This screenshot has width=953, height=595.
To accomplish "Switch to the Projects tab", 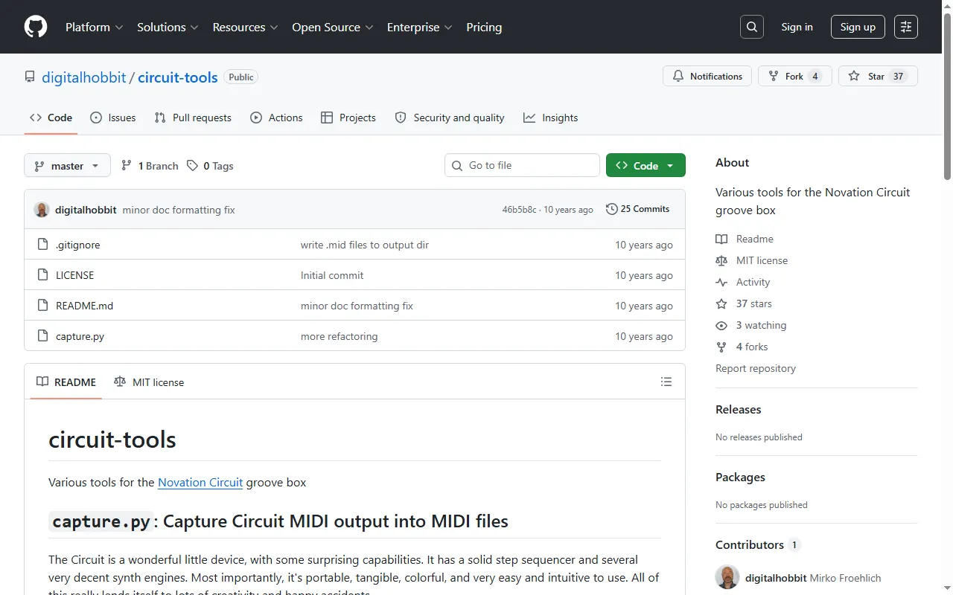I will pyautogui.click(x=348, y=118).
